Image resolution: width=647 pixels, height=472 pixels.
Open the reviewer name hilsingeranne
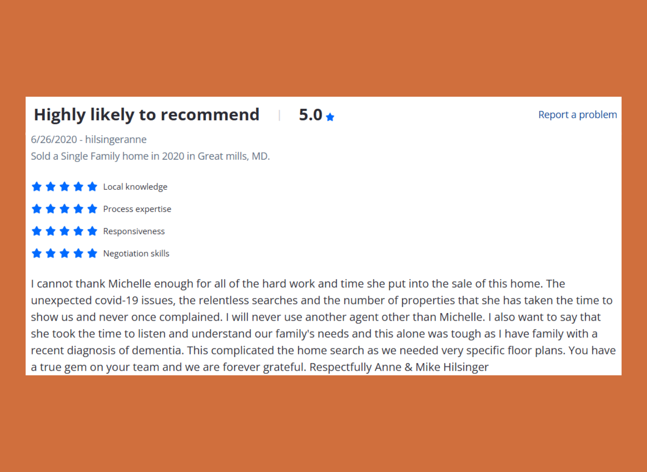coord(116,140)
